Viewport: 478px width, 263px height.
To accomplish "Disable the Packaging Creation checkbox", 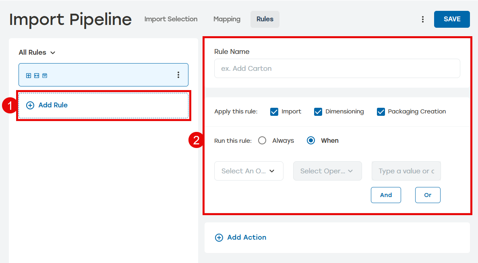I will (x=381, y=112).
